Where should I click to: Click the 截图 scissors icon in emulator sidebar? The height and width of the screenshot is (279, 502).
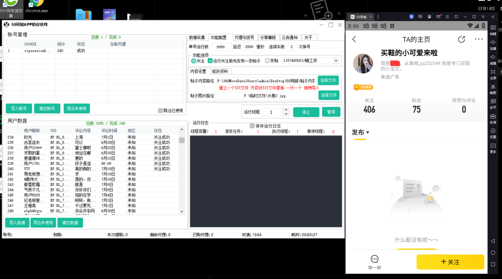pyautogui.click(x=493, y=87)
